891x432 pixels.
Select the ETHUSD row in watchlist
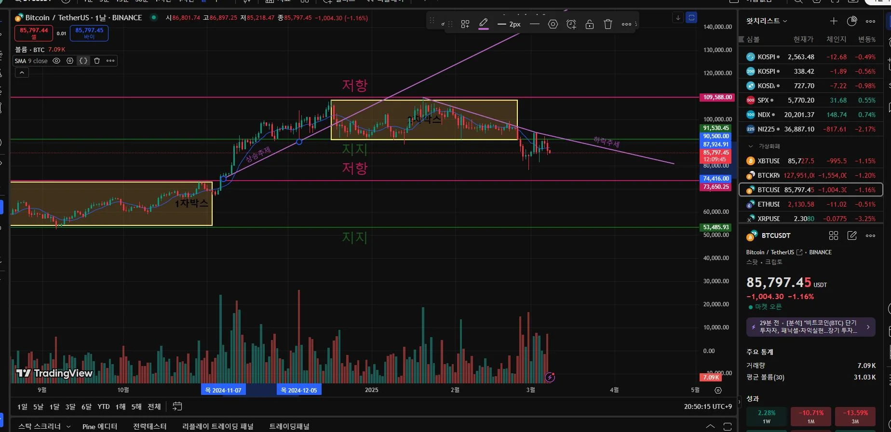pyautogui.click(x=811, y=204)
